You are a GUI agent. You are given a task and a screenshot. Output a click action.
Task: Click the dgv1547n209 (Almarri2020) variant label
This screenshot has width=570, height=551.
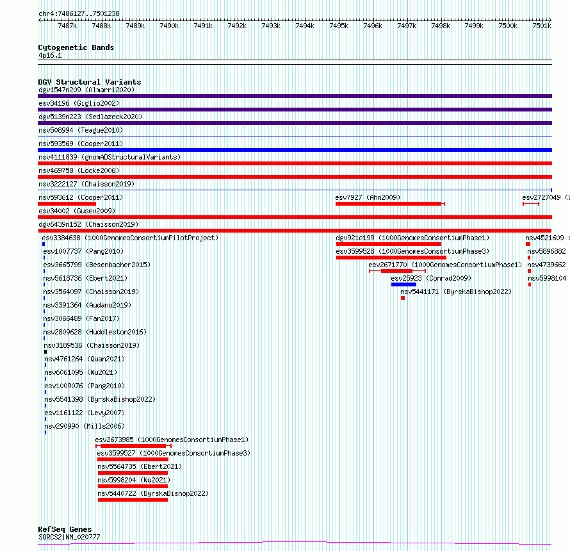(x=86, y=90)
